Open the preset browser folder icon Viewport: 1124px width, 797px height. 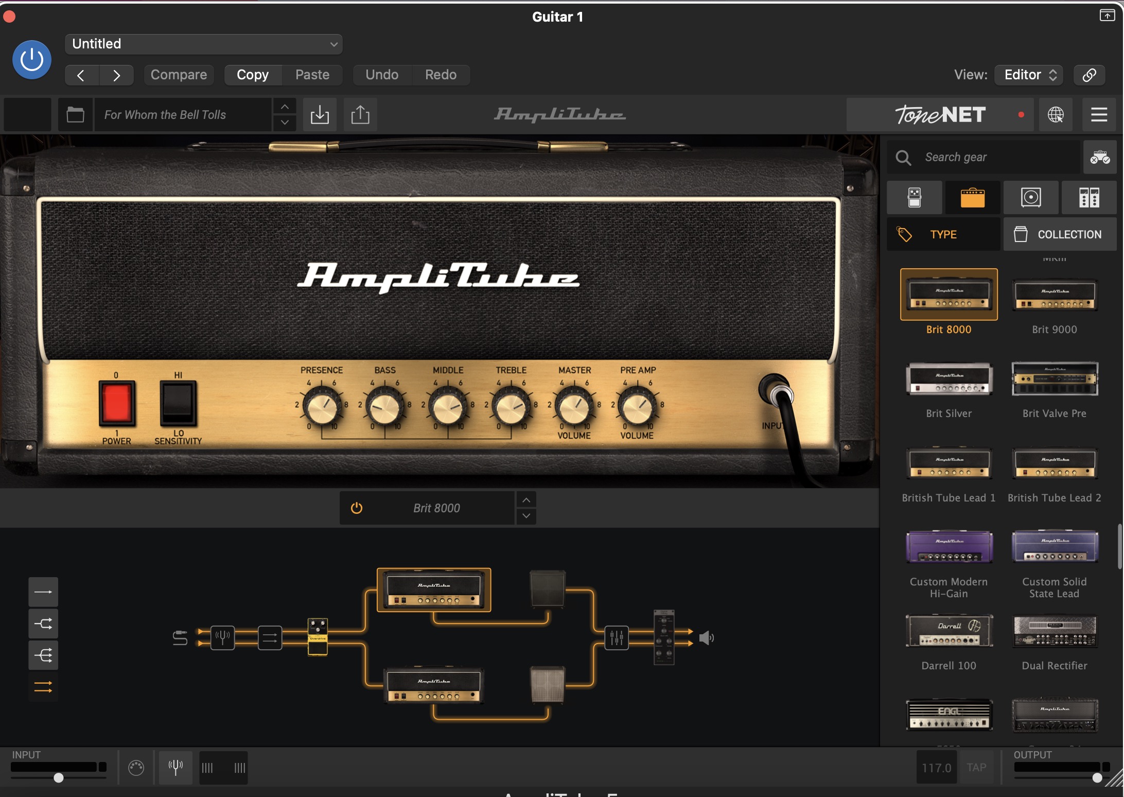click(75, 114)
